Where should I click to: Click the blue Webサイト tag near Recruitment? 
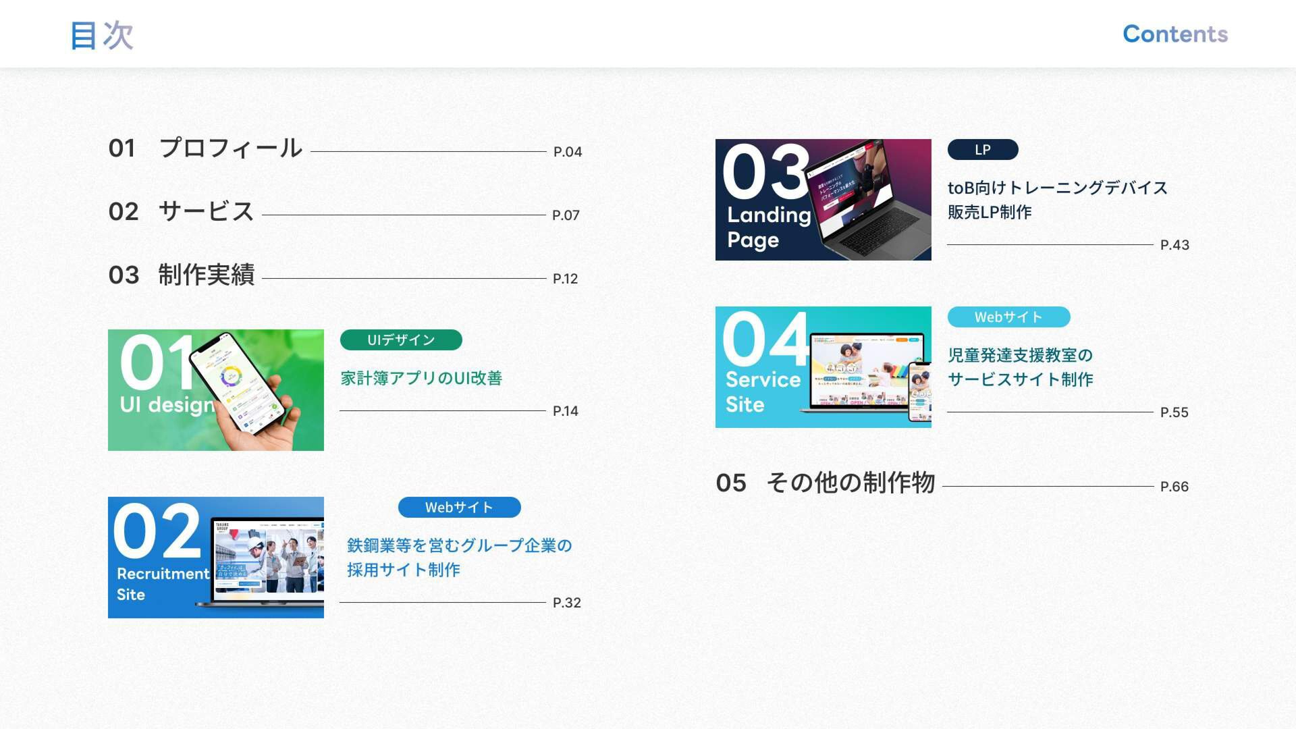coord(459,507)
